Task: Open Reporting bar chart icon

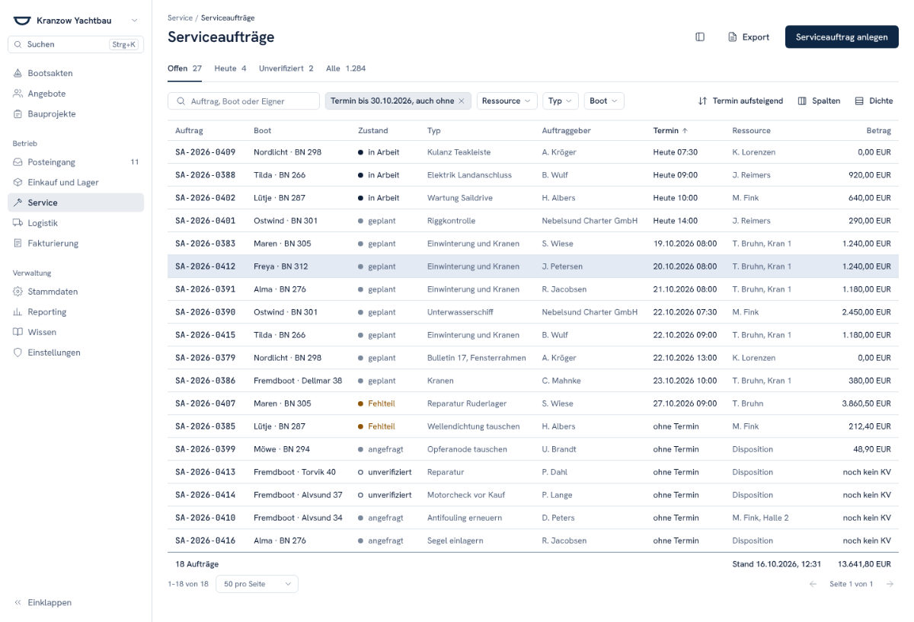Action: tap(18, 312)
